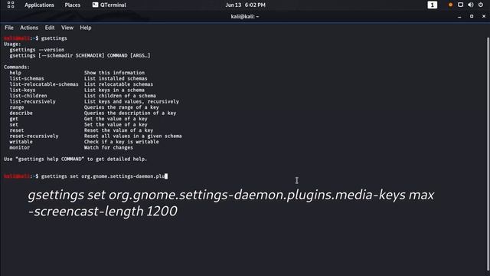Click the 'range' command text

coord(17,107)
